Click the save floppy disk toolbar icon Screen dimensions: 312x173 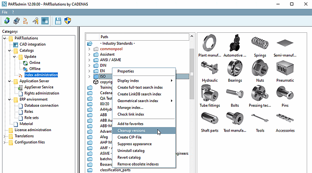point(58,21)
